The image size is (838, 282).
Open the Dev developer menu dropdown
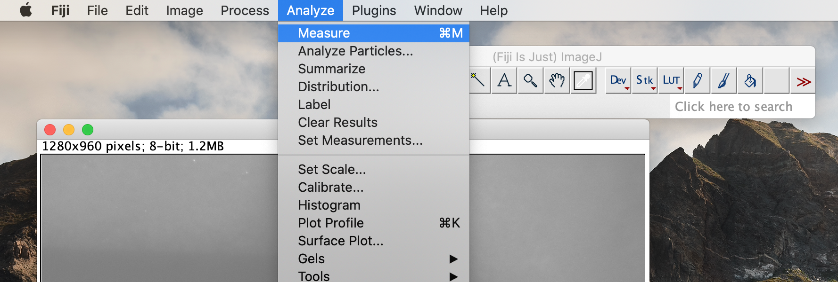tap(618, 80)
